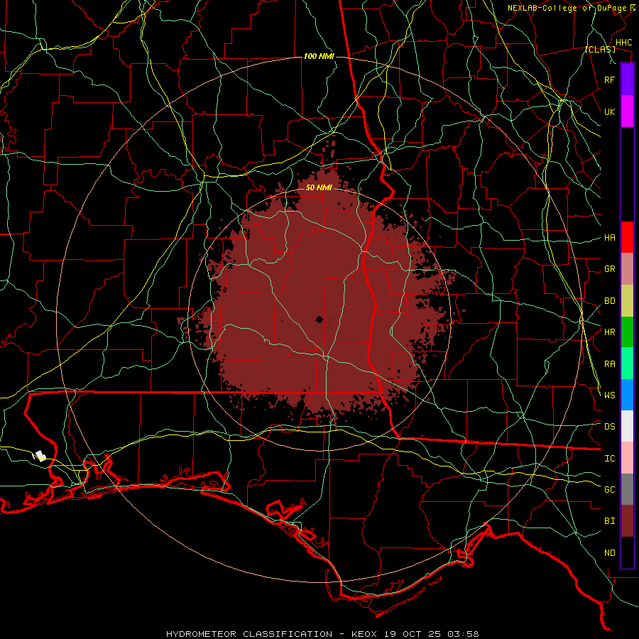Viewport: 639px width, 639px height.
Task: Click the small white echo patch near coast
Action: pyautogui.click(x=40, y=456)
